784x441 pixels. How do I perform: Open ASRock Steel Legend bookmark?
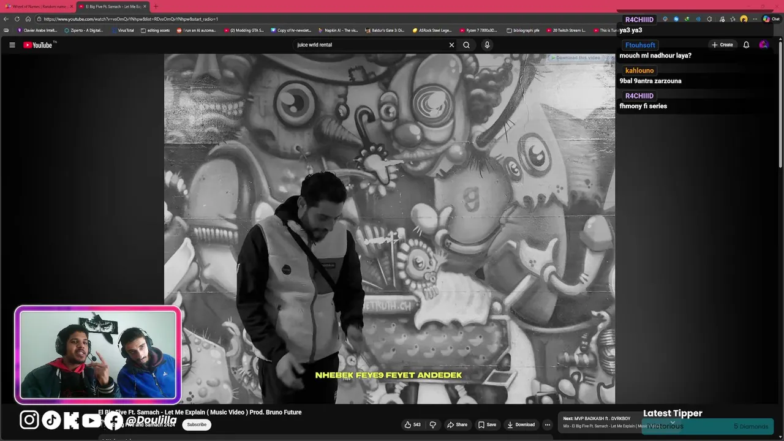pos(432,30)
